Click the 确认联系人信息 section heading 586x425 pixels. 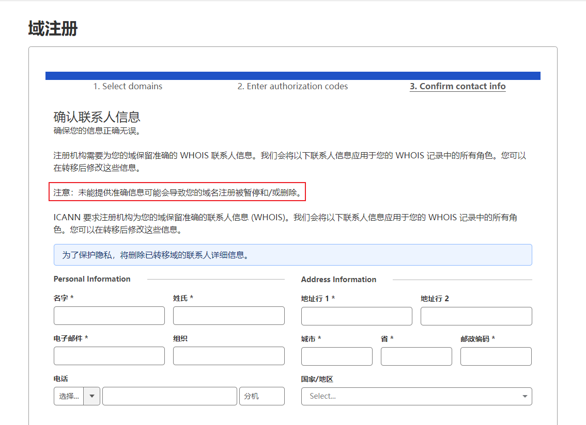[x=97, y=117]
